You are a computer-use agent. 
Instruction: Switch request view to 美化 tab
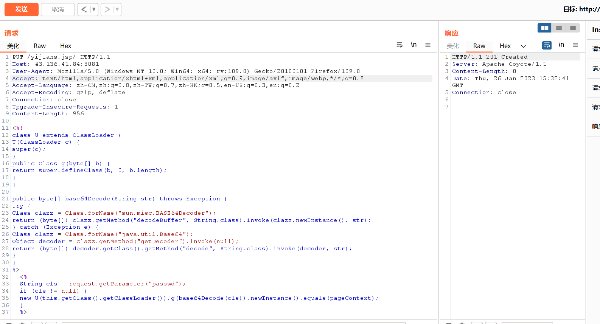[x=13, y=46]
